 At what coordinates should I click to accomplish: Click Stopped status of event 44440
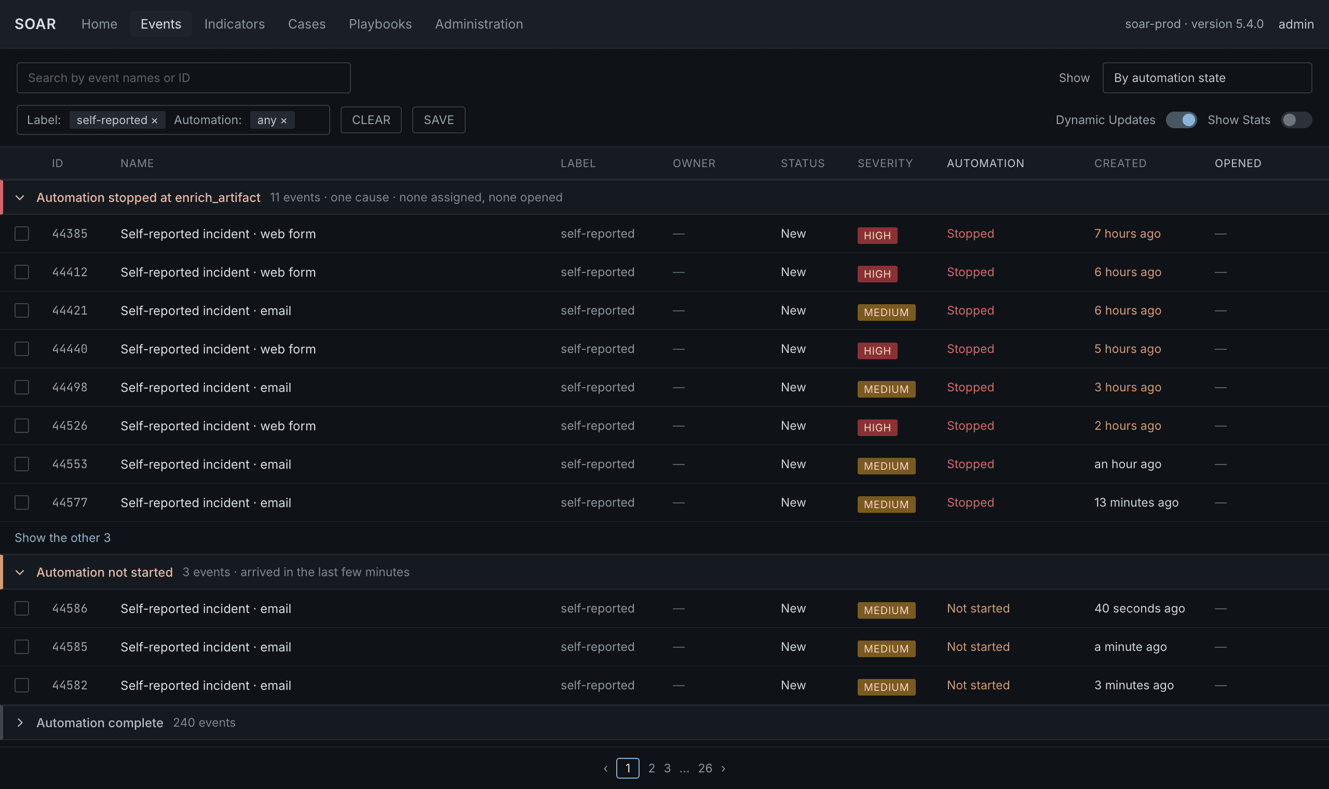tap(970, 349)
